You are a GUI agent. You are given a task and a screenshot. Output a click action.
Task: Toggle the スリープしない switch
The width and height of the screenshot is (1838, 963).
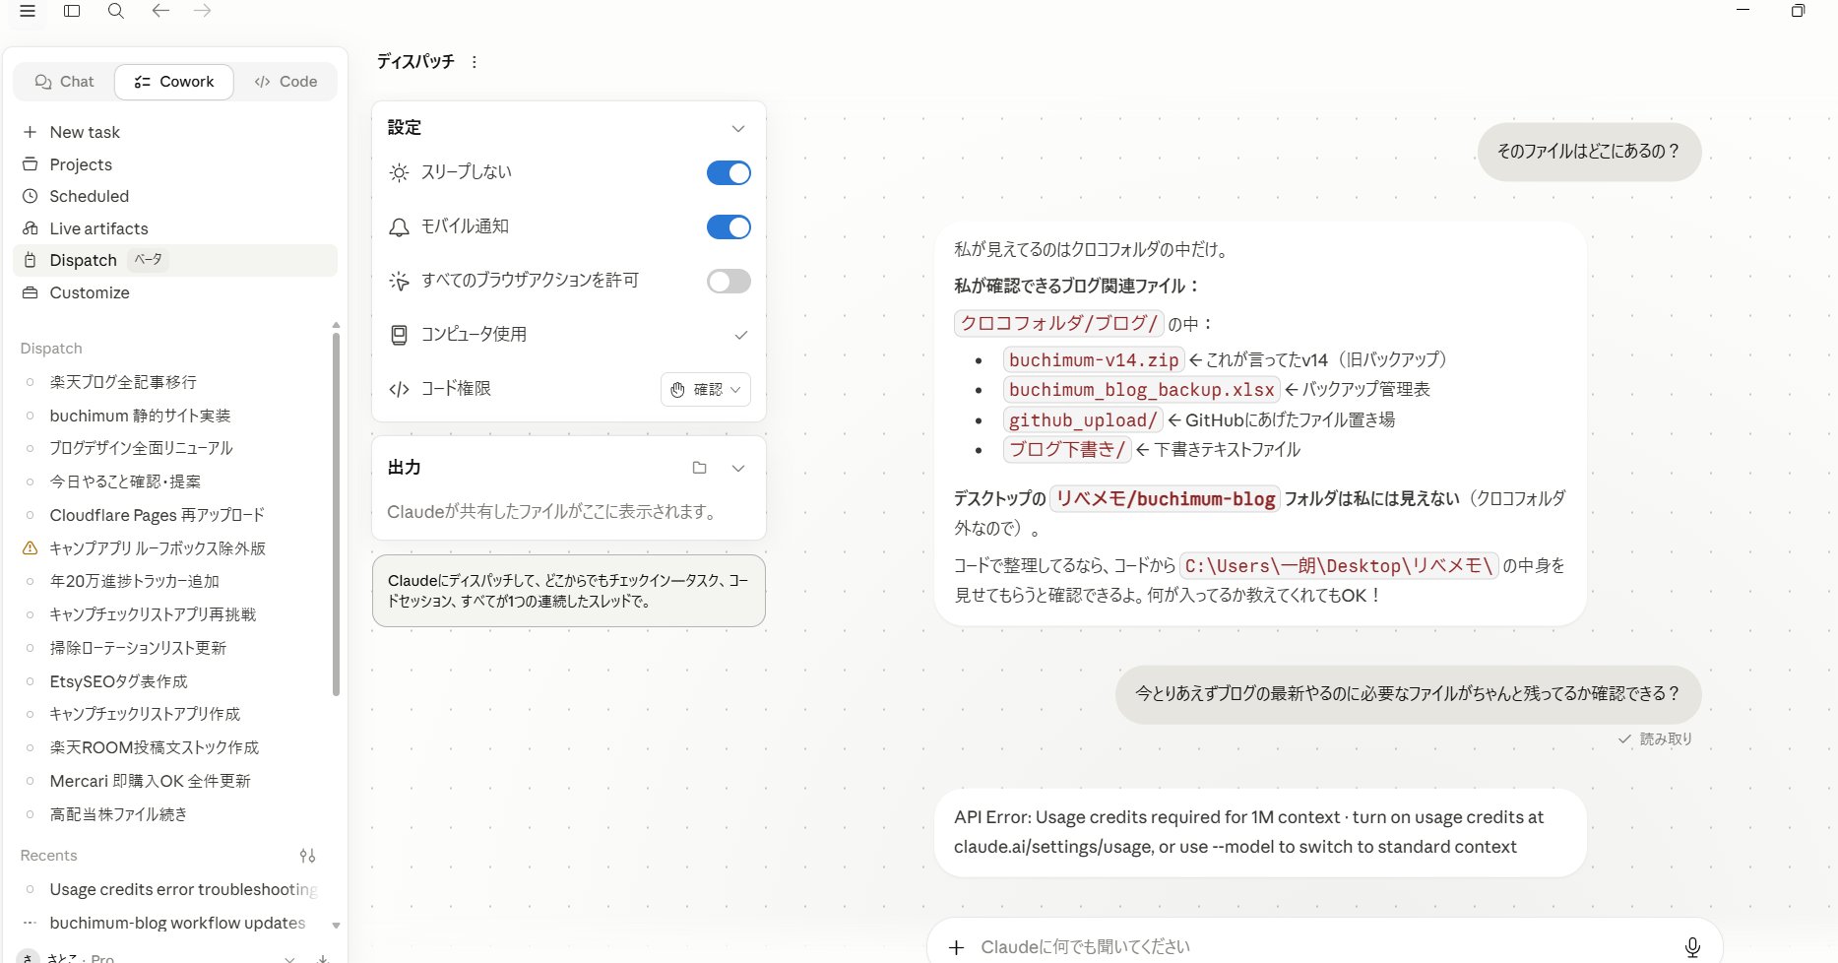[729, 172]
